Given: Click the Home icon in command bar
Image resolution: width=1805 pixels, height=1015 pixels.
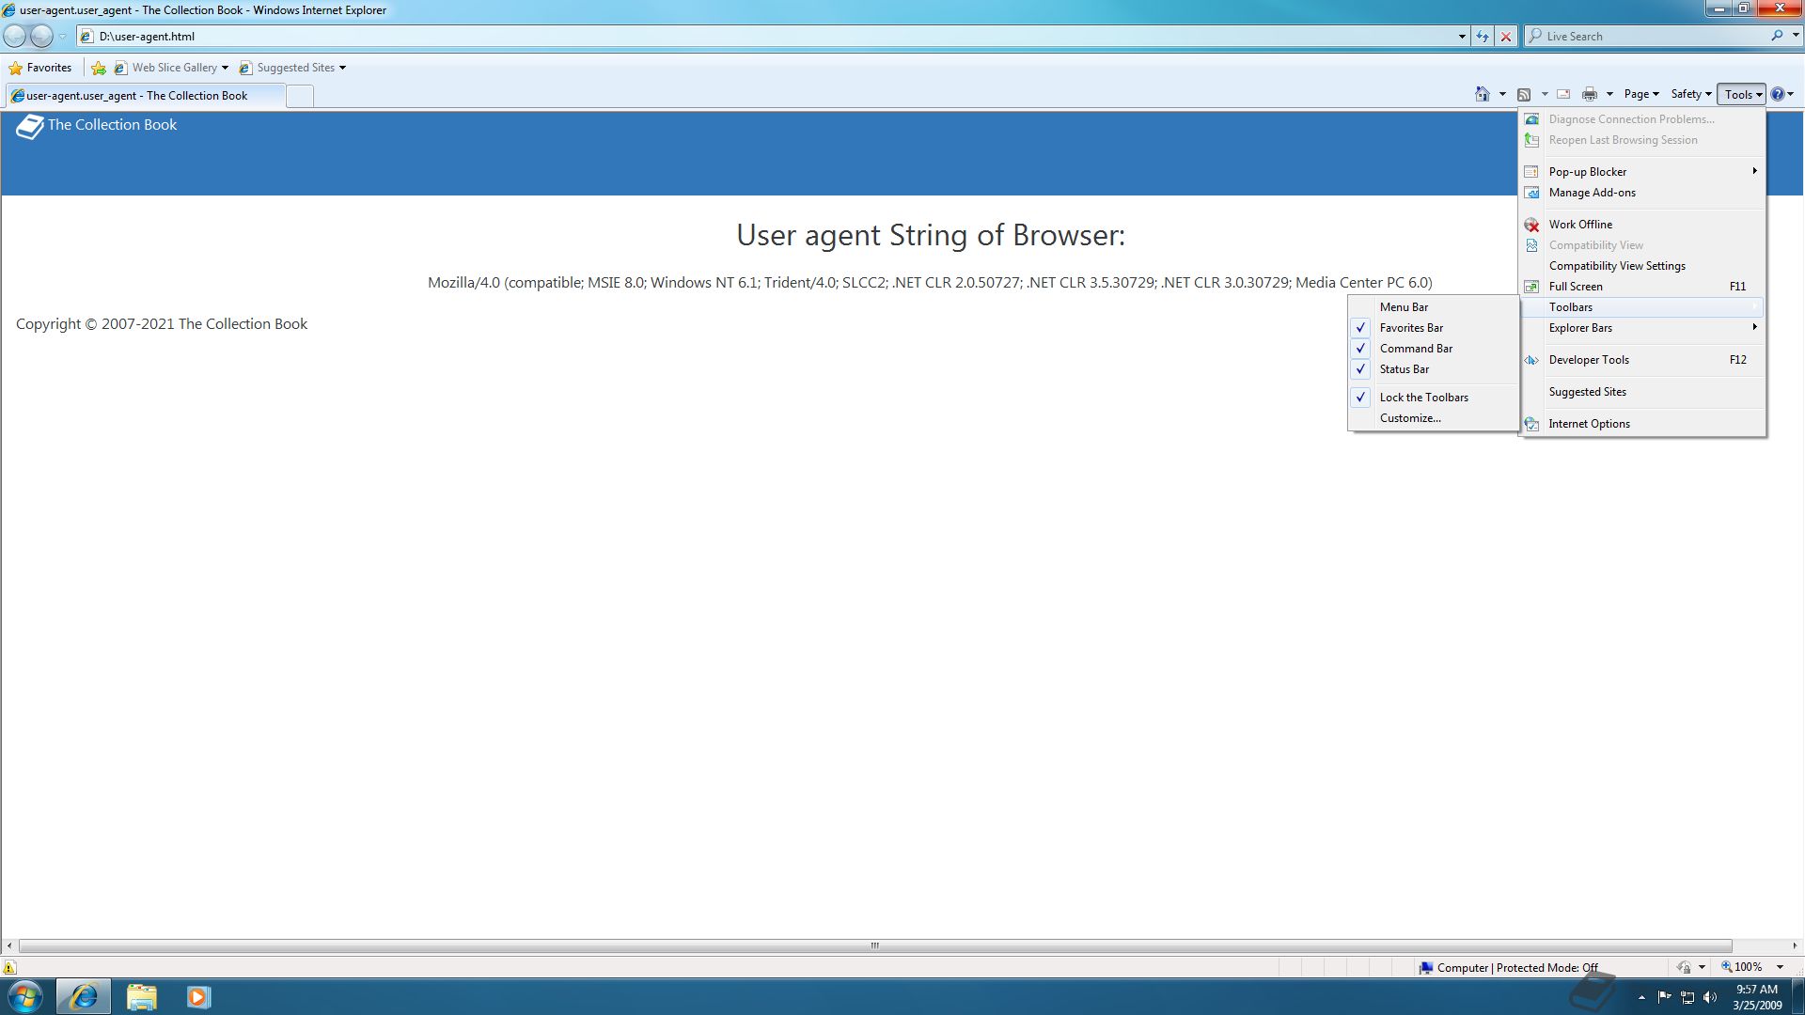Looking at the screenshot, I should [1483, 94].
